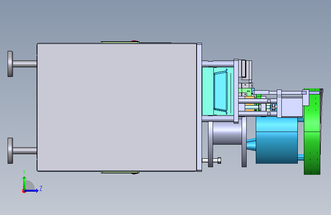Select the big blue cylindrical motor body
Screen dimensions: 331x215
click(277, 140)
